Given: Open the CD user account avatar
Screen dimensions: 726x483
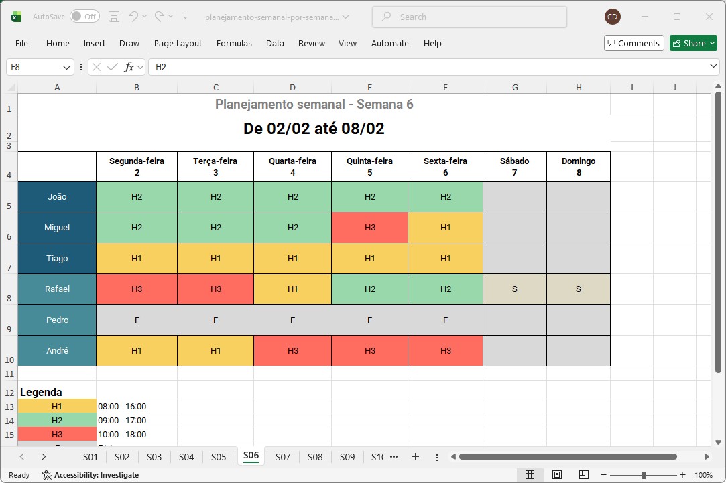Looking at the screenshot, I should 613,17.
